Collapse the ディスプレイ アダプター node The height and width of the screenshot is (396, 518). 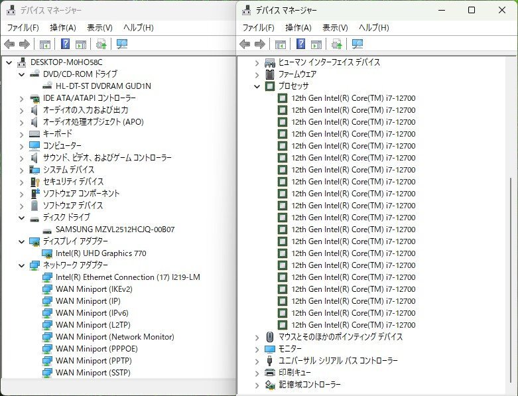(x=22, y=241)
